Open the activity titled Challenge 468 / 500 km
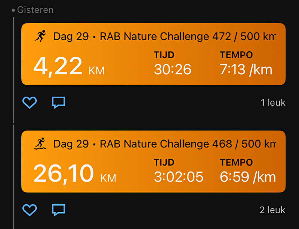The image size is (299, 229). click(165, 144)
